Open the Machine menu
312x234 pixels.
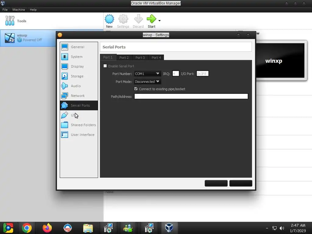(19, 9)
